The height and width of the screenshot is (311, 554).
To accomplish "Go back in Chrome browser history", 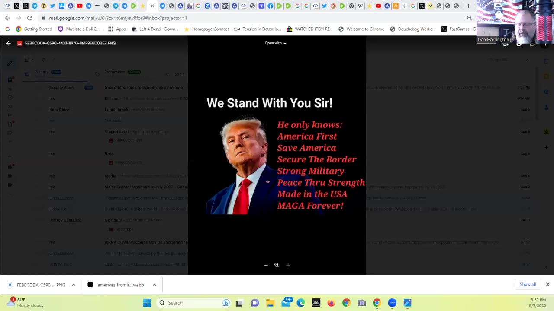I will [7, 18].
